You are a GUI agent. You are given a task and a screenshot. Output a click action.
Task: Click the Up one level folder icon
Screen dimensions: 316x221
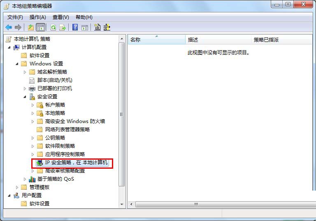click(x=31, y=27)
